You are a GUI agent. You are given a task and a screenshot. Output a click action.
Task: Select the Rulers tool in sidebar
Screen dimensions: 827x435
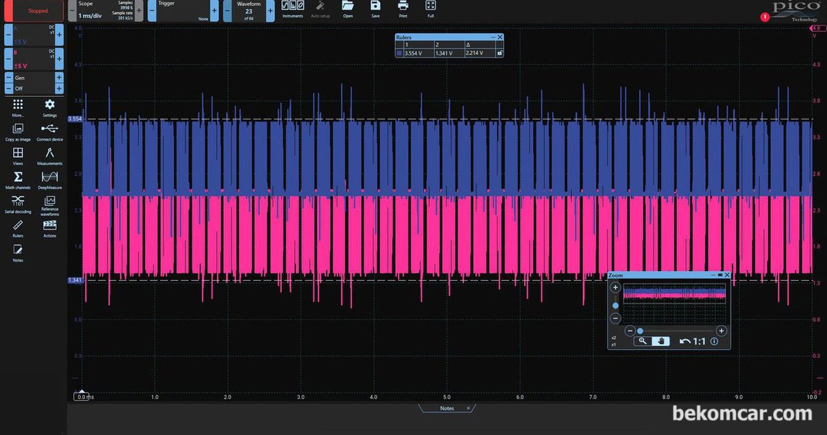pos(18,227)
